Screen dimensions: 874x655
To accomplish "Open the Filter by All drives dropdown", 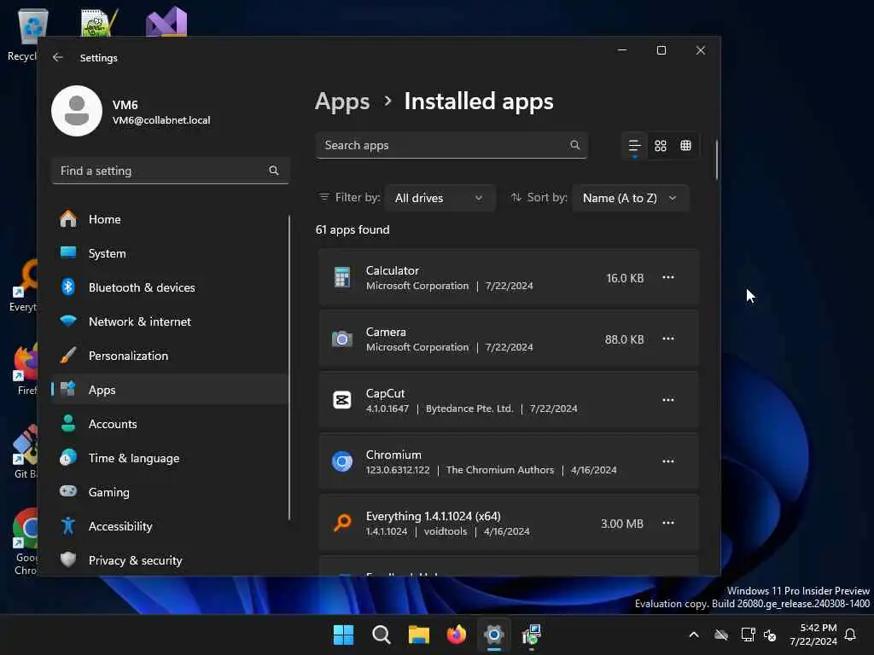I will 440,198.
